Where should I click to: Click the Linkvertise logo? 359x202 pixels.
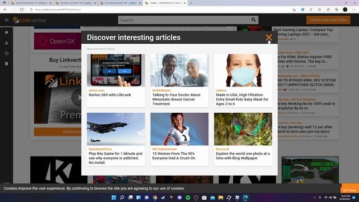tap(30, 20)
